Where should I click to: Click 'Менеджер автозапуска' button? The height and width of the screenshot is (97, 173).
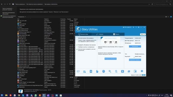point(111,59)
